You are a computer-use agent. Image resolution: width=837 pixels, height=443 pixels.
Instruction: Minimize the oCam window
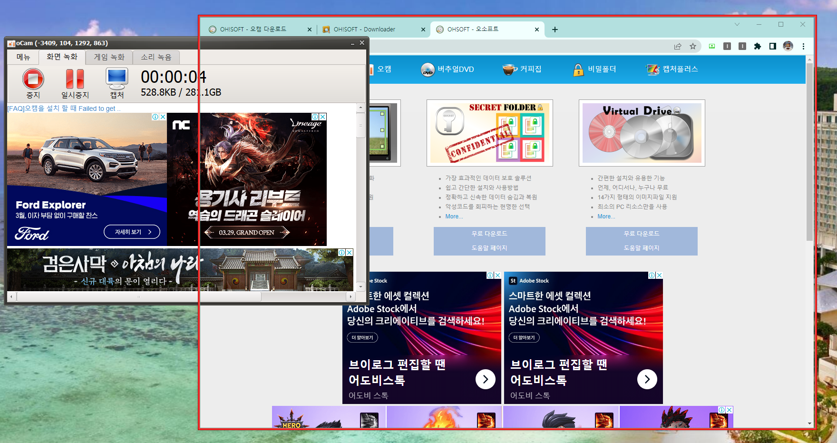(352, 43)
